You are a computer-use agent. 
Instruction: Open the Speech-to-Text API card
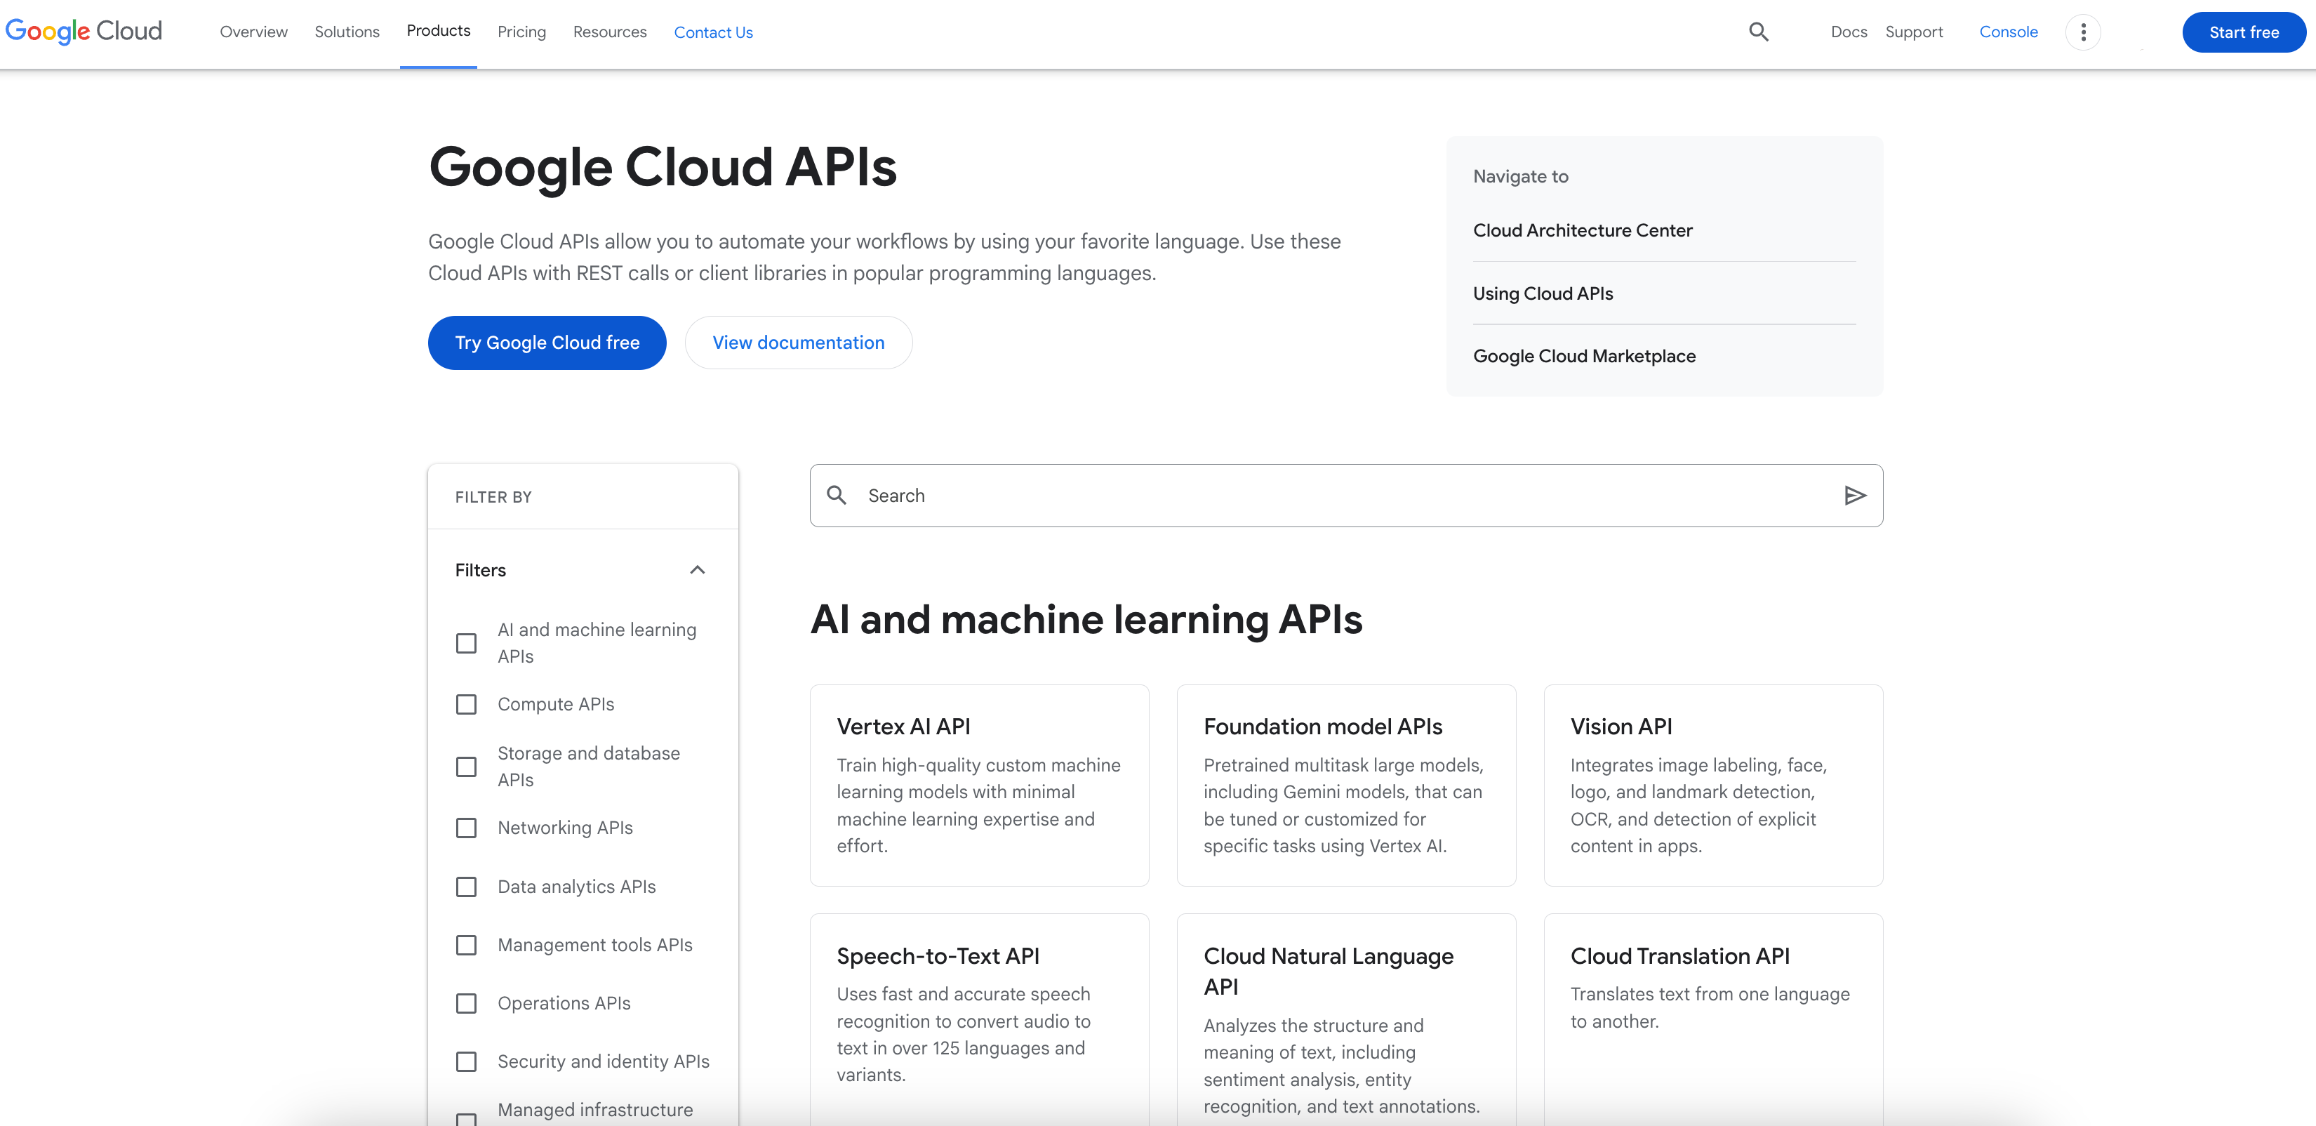pyautogui.click(x=979, y=1019)
